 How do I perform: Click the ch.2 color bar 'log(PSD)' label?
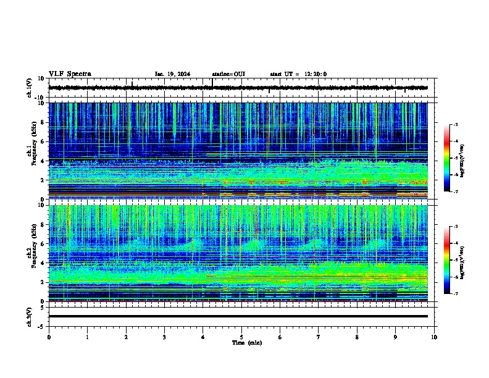coord(462,262)
